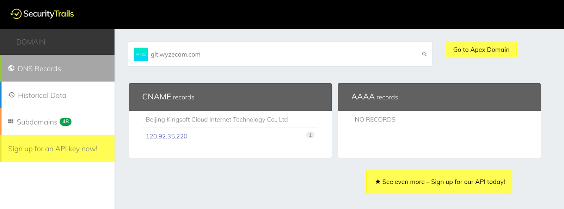
Task: Click the green 48 subdomains badge
Action: coord(66,122)
